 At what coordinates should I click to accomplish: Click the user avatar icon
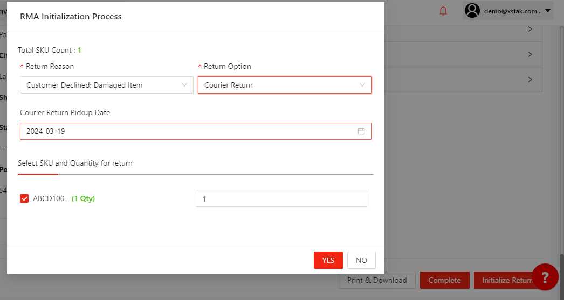pyautogui.click(x=472, y=11)
